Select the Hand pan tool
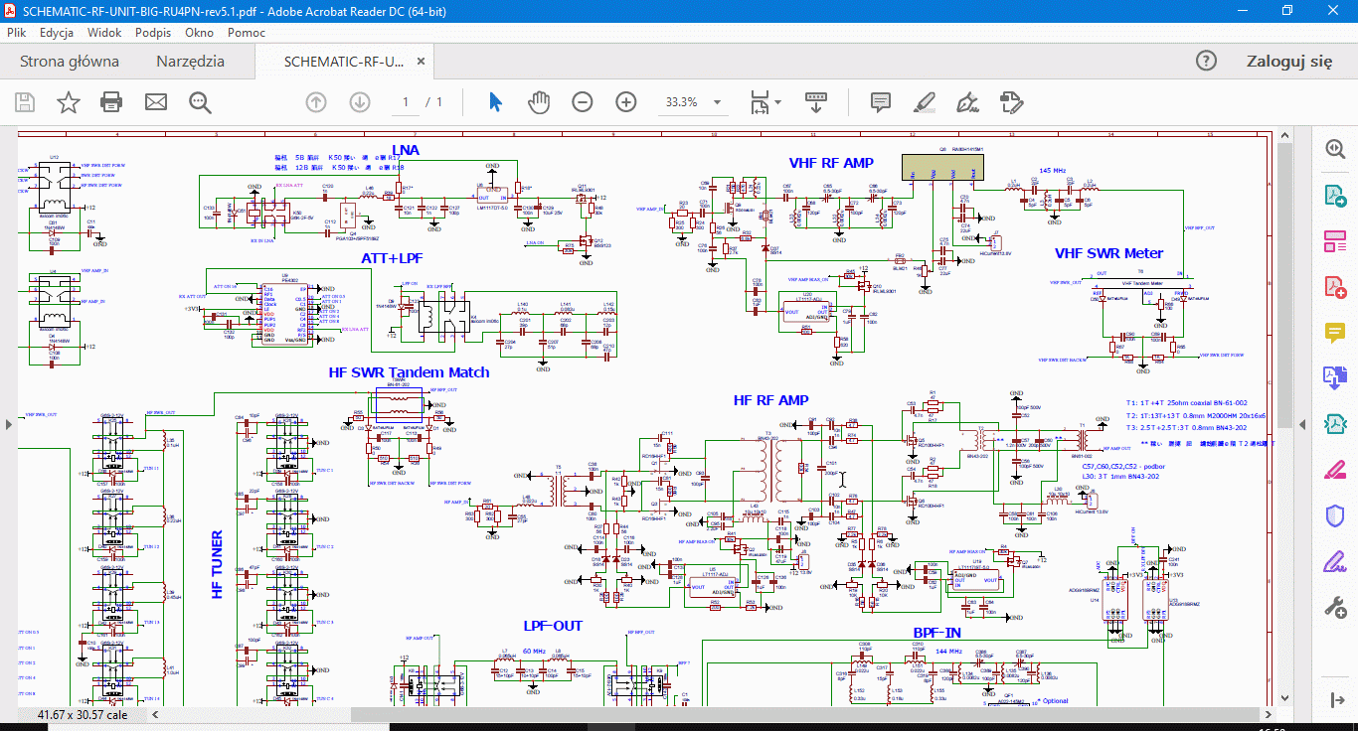The image size is (1358, 731). point(538,102)
